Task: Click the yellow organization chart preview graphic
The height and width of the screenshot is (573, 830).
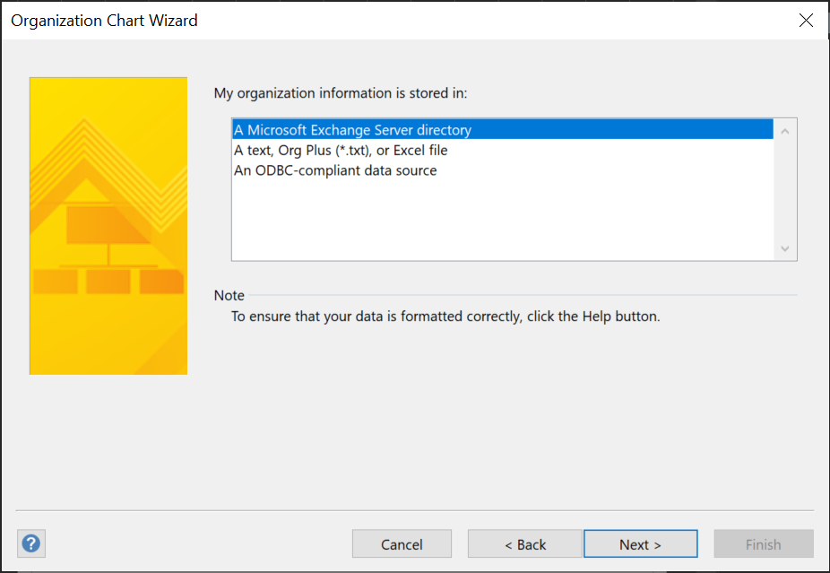Action: tap(108, 224)
